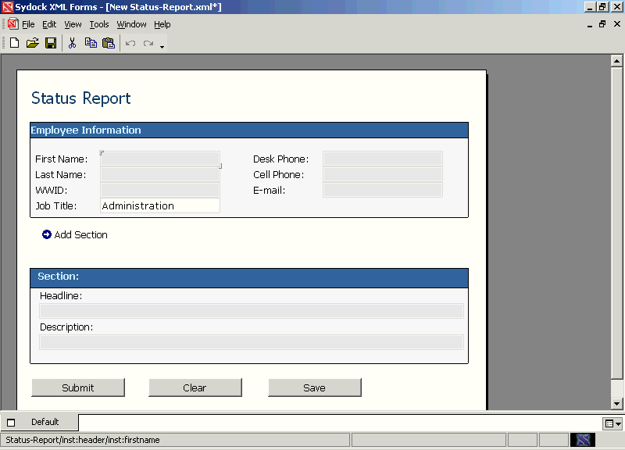The height and width of the screenshot is (450, 625).
Task: Focus the WWID input field
Action: pos(160,190)
